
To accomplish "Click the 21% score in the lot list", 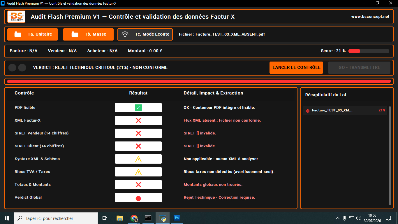I will pos(382,111).
